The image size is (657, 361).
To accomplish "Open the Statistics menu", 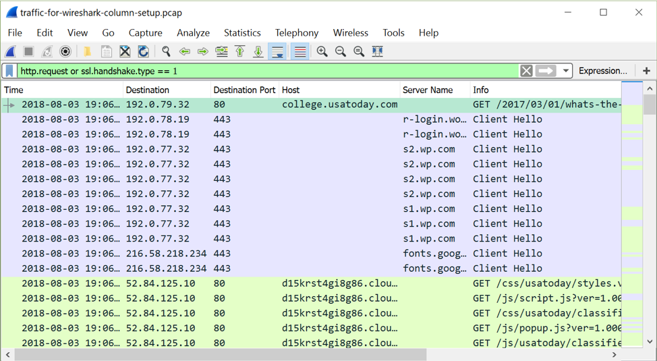I will pos(242,32).
